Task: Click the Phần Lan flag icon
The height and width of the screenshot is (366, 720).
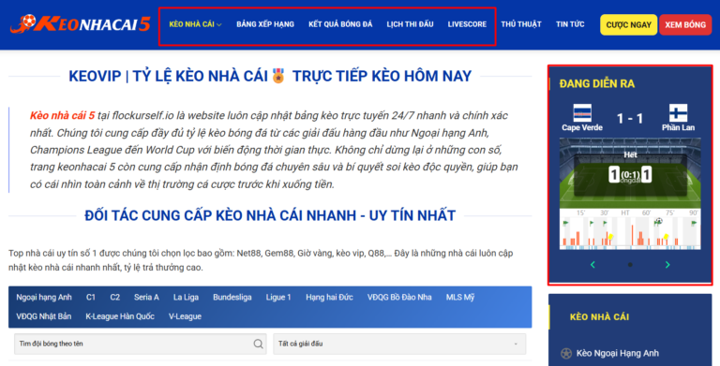Action: 678,113
